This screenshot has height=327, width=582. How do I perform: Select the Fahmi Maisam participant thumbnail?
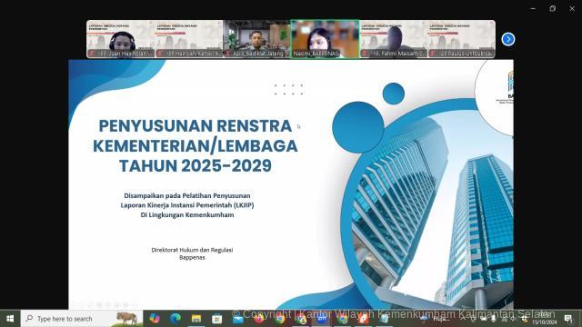tap(394, 39)
